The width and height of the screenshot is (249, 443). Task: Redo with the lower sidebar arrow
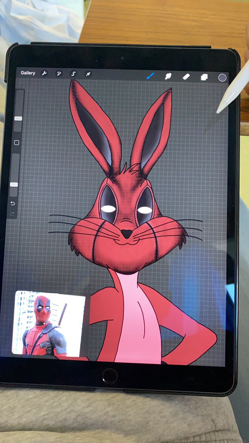[x=12, y=213]
